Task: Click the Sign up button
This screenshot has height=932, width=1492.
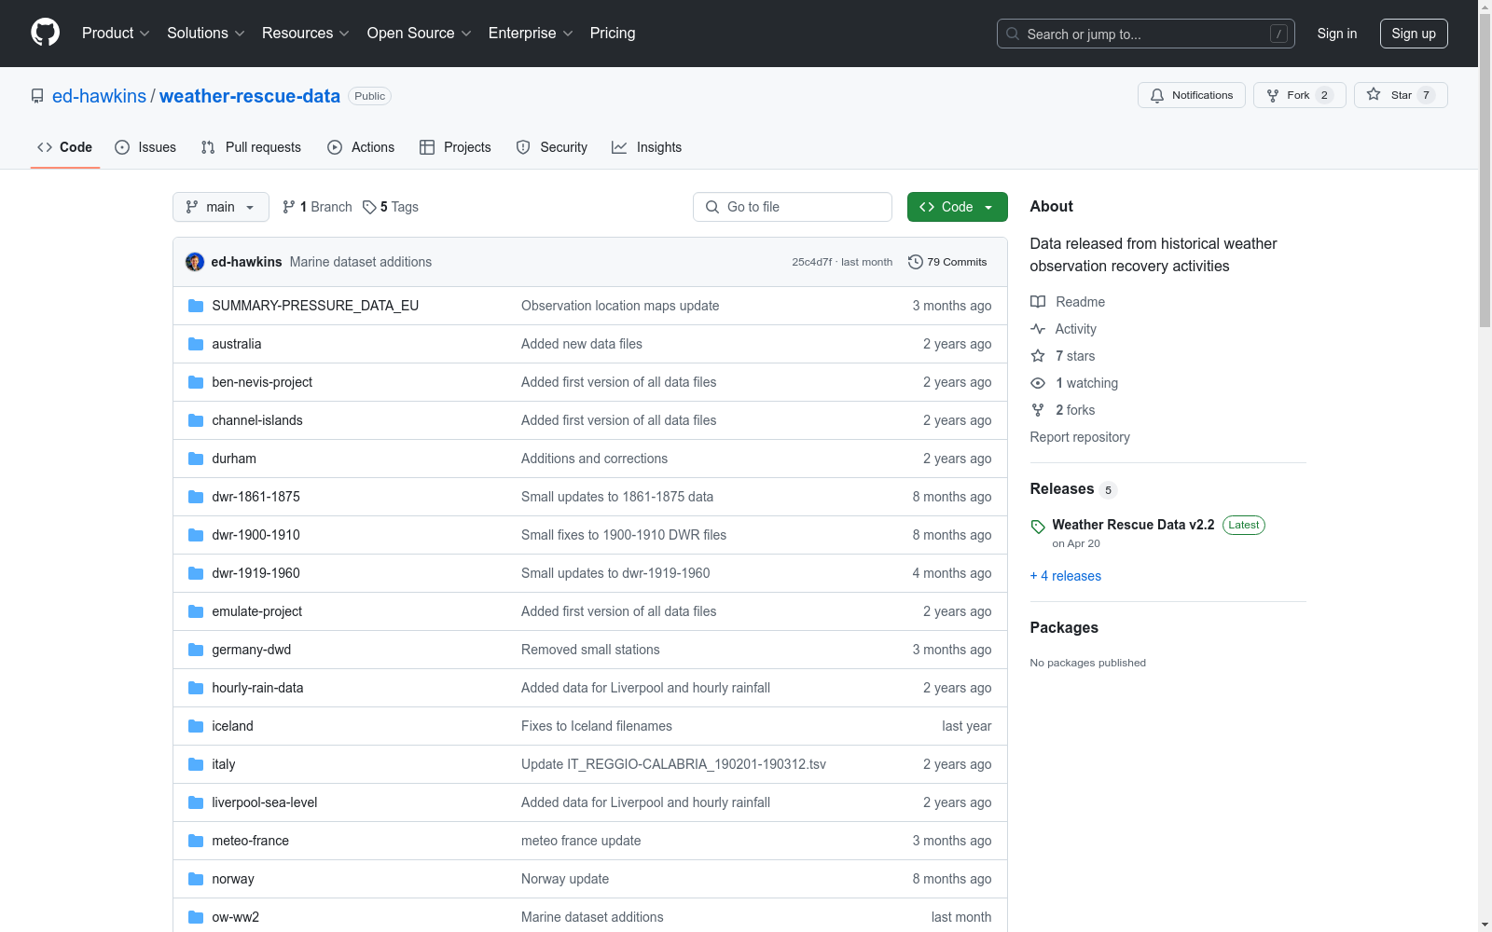Action: (x=1414, y=34)
